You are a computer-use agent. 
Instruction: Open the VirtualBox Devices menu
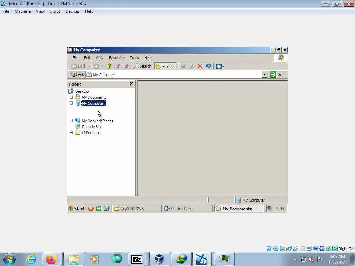(72, 11)
